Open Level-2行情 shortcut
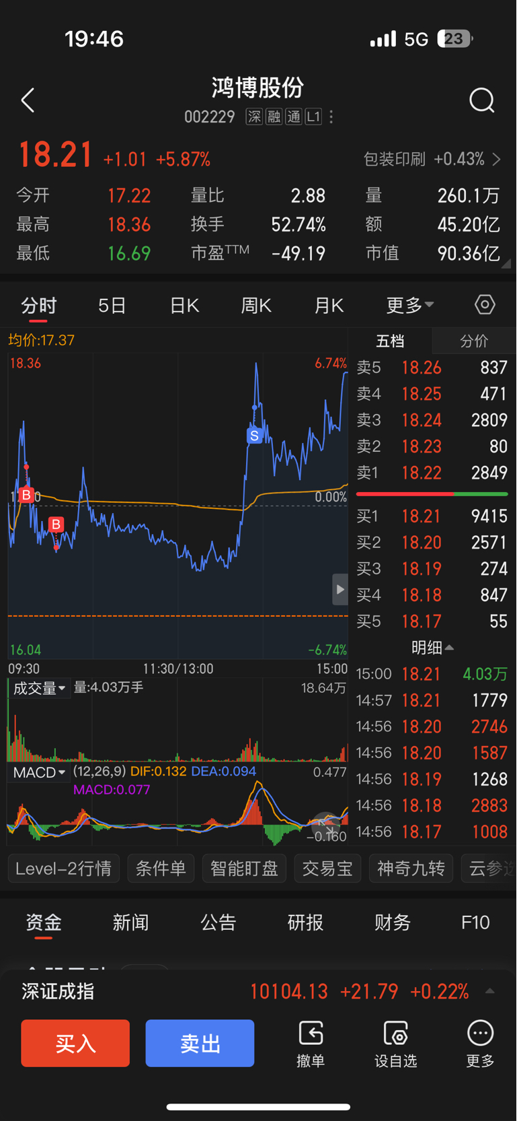The height and width of the screenshot is (1121, 517). [64, 869]
